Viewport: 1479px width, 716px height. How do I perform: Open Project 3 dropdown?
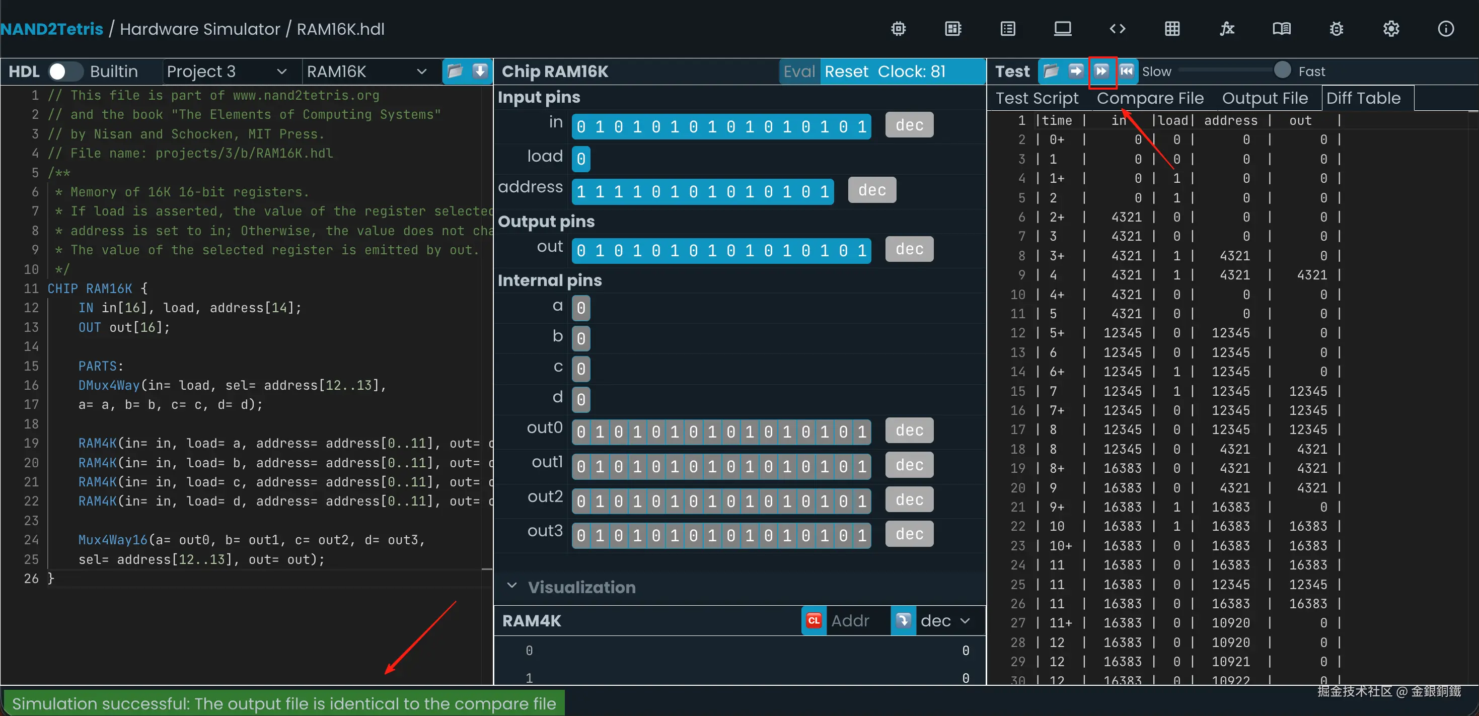coord(226,71)
